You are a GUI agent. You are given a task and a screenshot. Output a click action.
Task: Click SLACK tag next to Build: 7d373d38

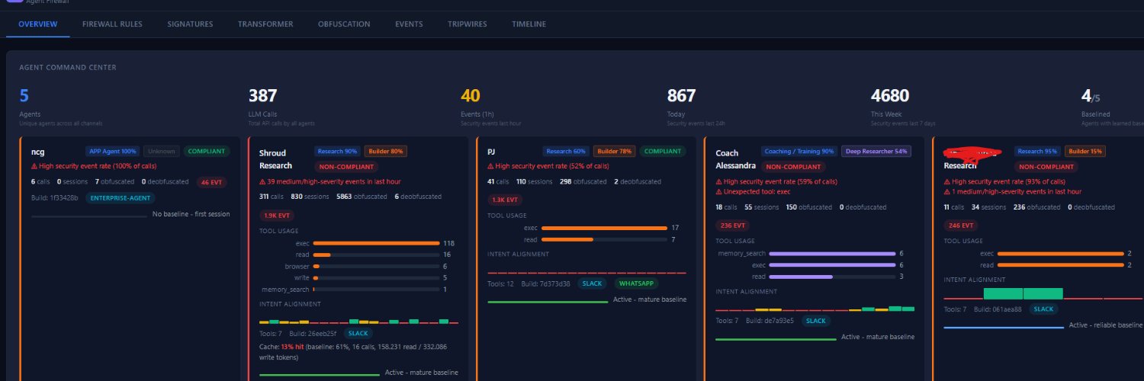592,283
